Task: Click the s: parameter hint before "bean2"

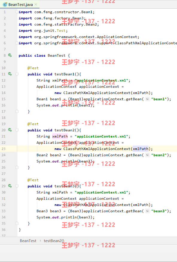Action: [x=147, y=155]
